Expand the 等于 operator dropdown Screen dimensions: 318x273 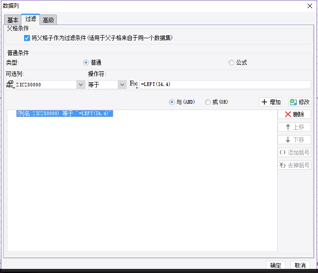[122, 85]
